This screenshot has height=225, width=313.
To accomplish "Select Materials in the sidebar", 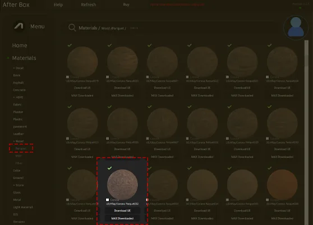I will [x=24, y=58].
